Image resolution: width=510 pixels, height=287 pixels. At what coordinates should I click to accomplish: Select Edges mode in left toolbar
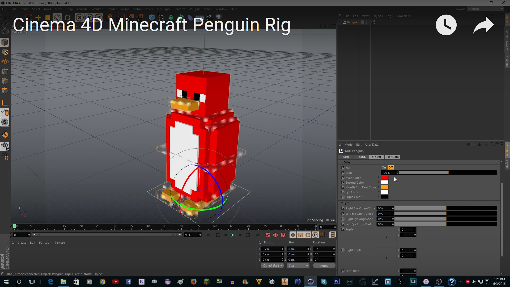click(x=5, y=81)
